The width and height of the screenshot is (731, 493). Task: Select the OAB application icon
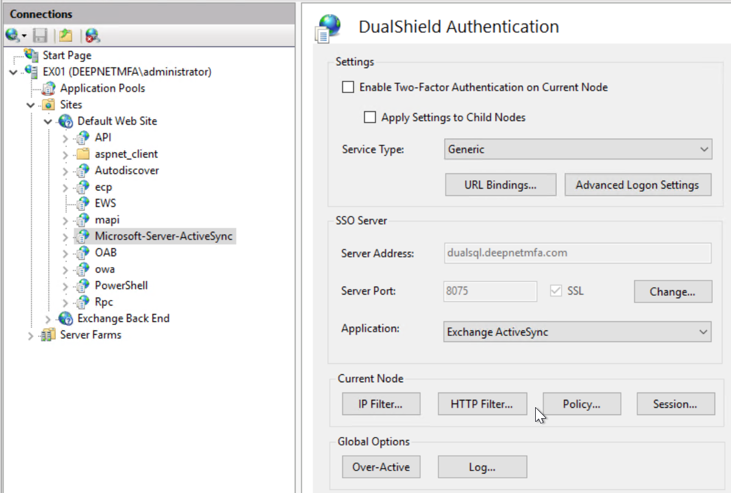pyautogui.click(x=84, y=253)
